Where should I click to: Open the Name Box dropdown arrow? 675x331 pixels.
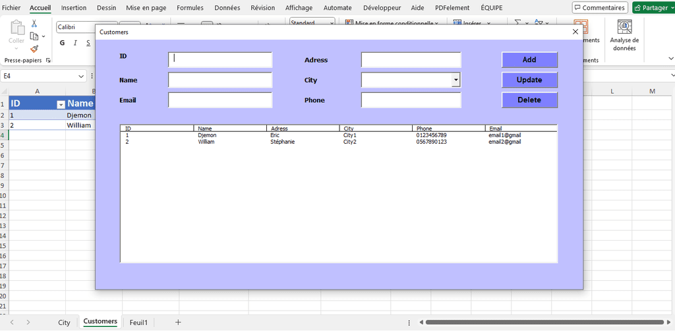pos(81,76)
